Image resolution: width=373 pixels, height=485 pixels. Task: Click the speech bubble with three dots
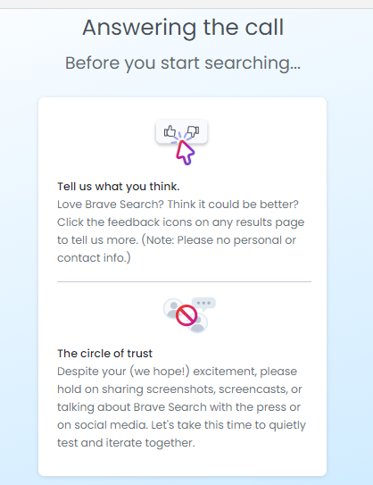pyautogui.click(x=203, y=304)
